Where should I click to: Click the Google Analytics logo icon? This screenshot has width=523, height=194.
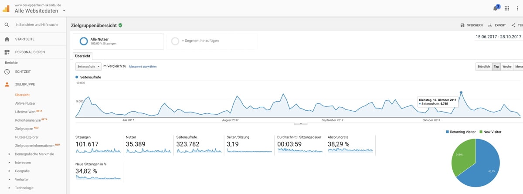pyautogui.click(x=6, y=8)
